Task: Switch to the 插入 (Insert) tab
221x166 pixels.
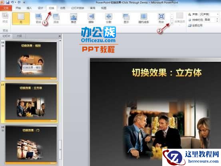Action: pyautogui.click(x=29, y=8)
